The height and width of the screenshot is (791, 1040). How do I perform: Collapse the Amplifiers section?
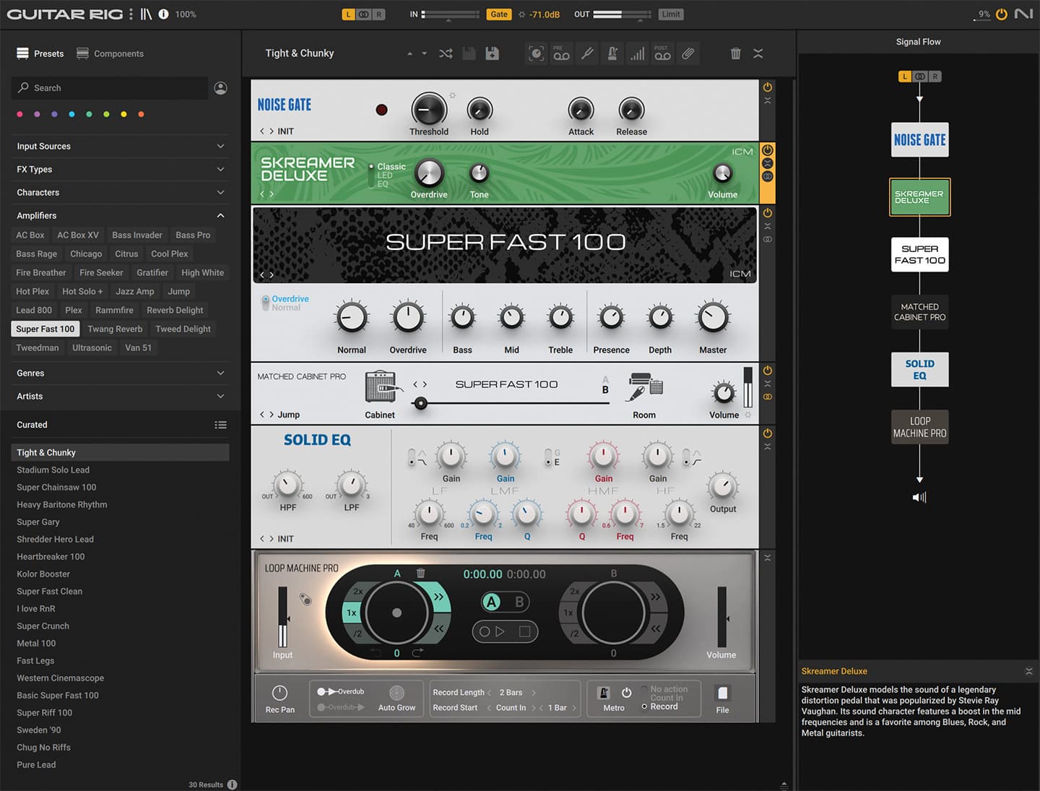tap(121, 215)
